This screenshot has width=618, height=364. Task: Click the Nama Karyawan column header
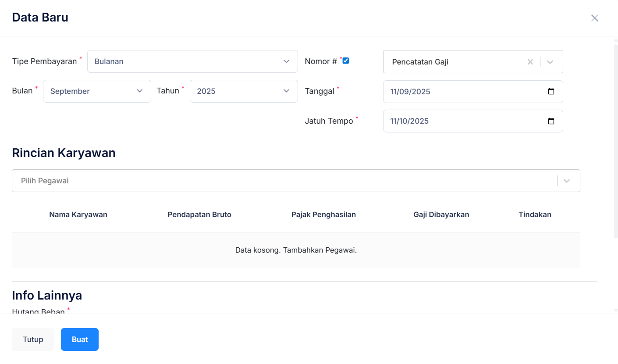coord(78,214)
